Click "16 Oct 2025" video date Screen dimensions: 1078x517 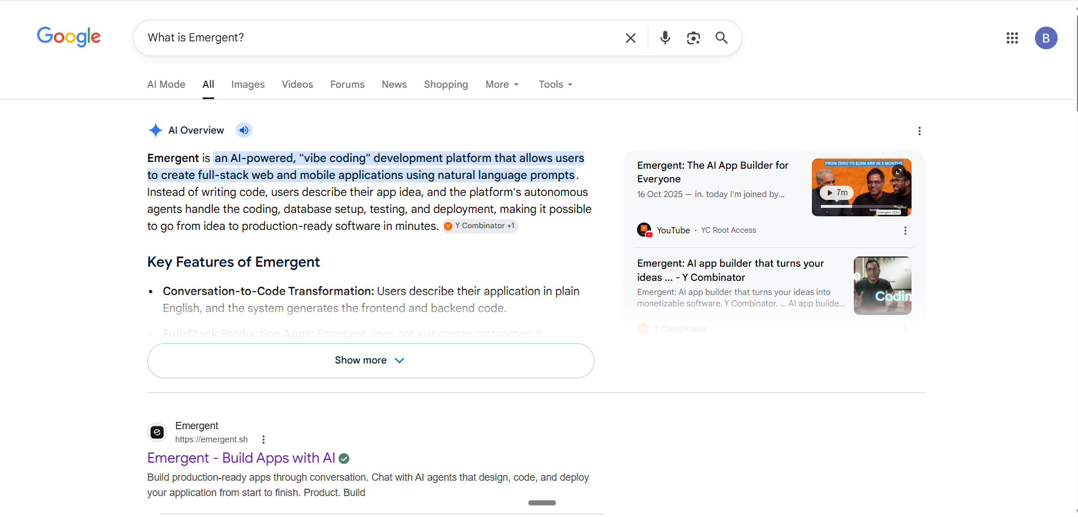[660, 194]
